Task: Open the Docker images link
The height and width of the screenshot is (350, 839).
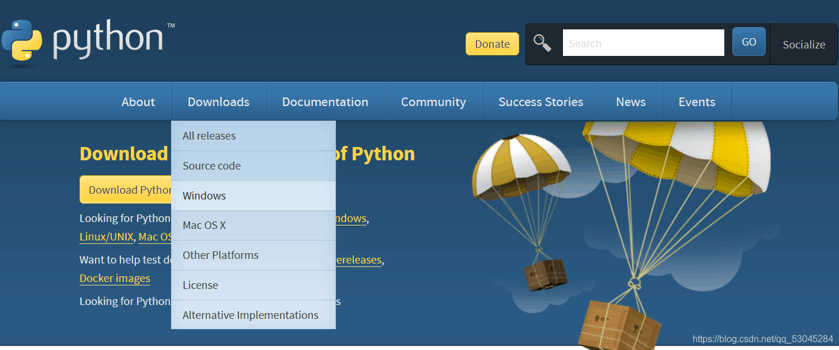Action: [x=115, y=279]
